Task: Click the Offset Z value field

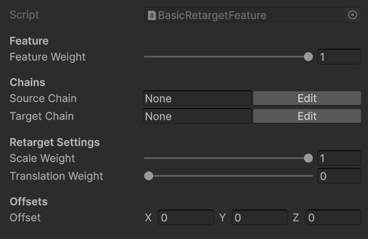Action: click(x=333, y=218)
